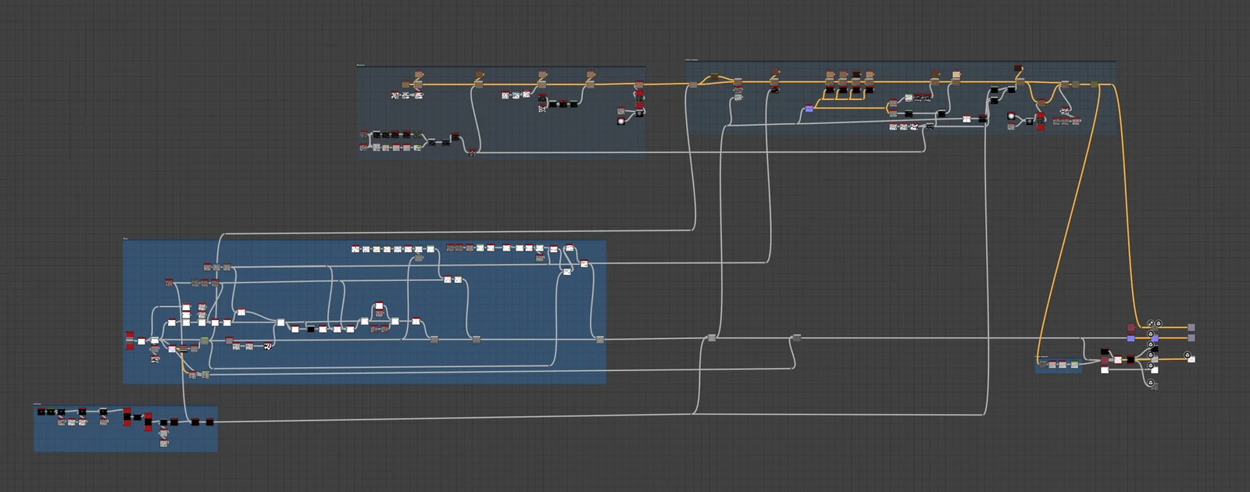Click the badge icon on the far-right white output node
1250x492 pixels.
click(x=1187, y=355)
